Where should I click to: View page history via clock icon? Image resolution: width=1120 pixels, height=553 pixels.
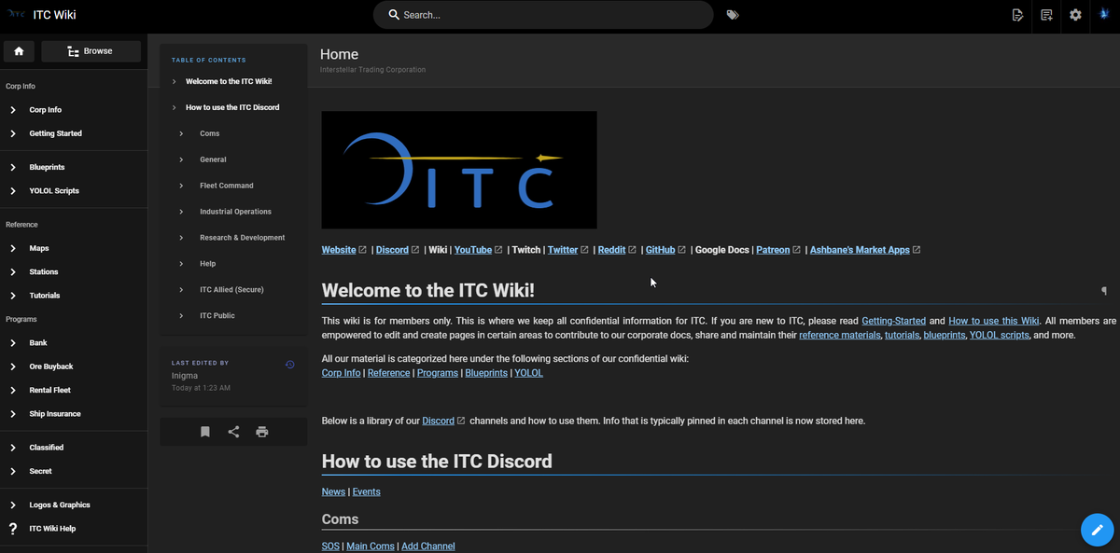click(289, 365)
